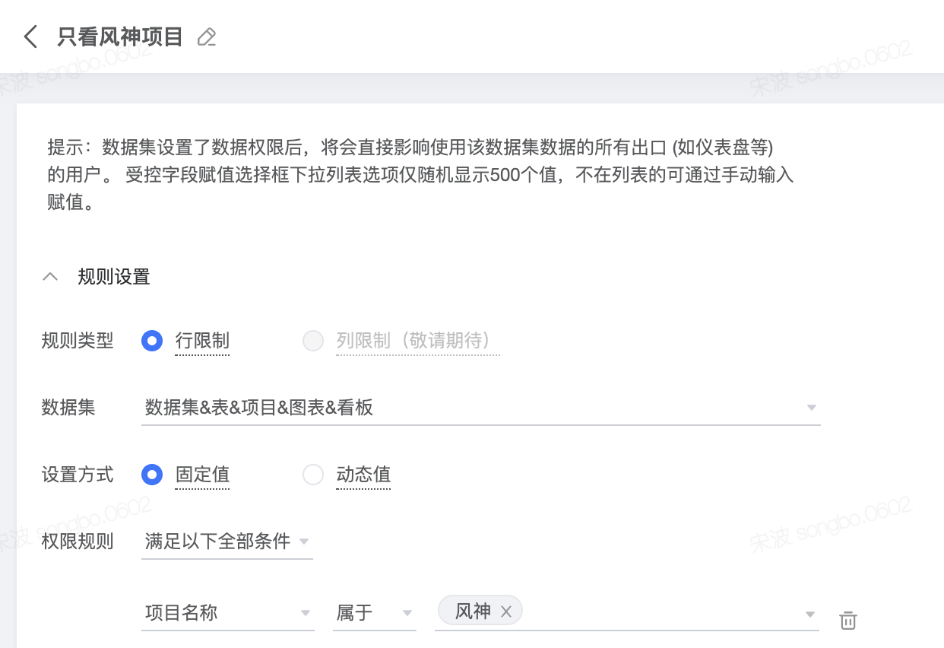Click the 数据集&表&项目&图表&看板 selection field
Screen dimensions: 944x648
481,408
